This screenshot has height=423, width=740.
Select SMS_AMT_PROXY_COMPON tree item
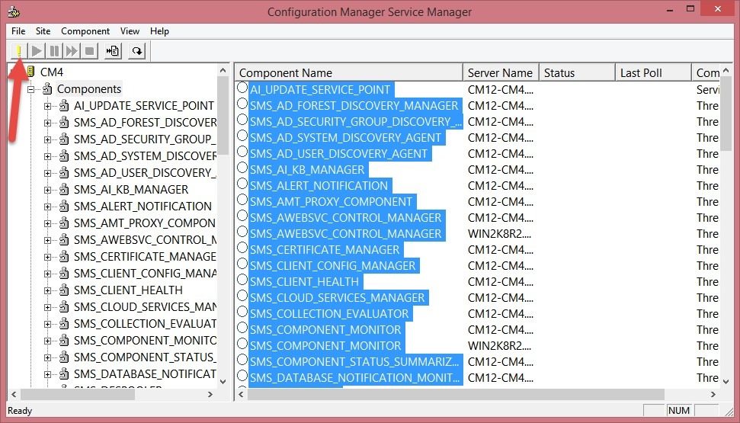tap(144, 223)
